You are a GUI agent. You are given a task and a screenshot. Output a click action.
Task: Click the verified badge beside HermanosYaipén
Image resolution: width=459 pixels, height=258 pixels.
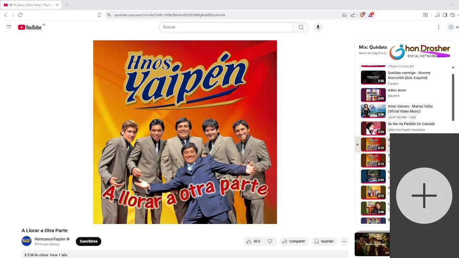[x=68, y=239]
